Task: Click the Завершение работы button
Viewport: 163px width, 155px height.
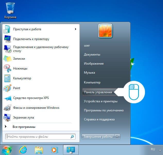Action: pyautogui.click(x=98, y=137)
